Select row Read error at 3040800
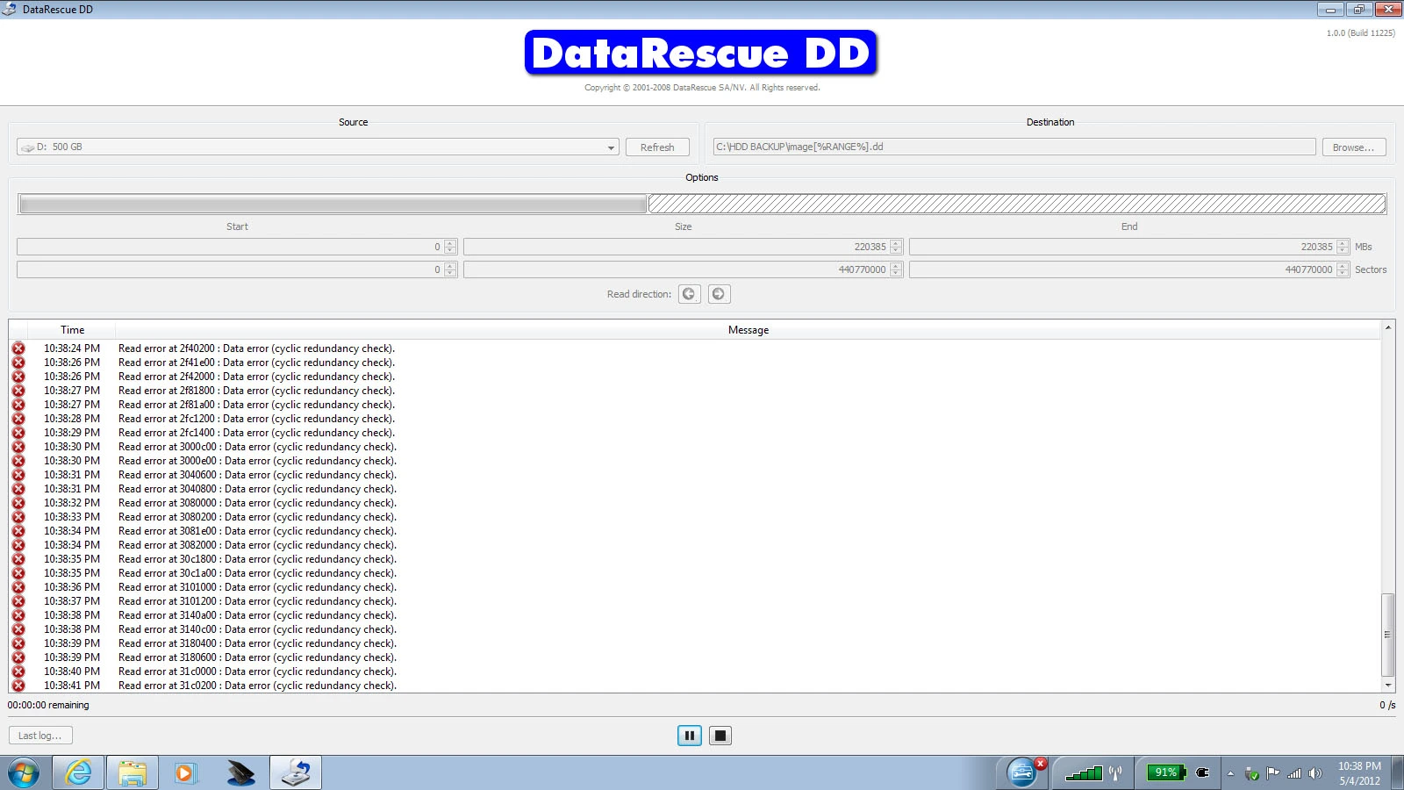 695,489
